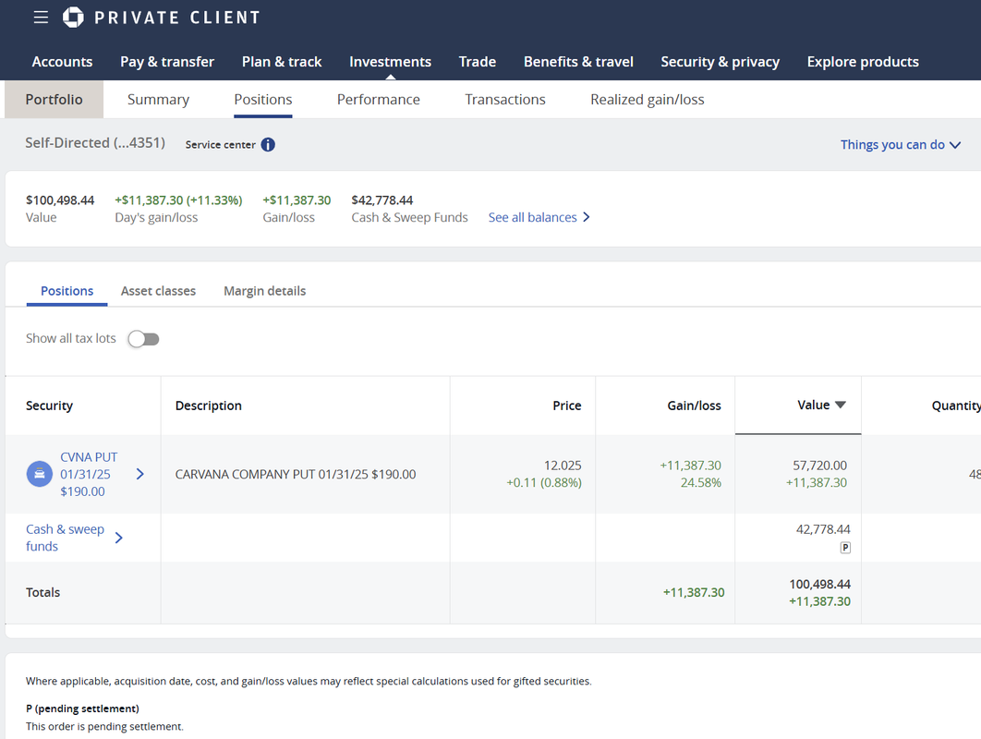Select the Portfolio tab
The height and width of the screenshot is (739, 981).
(x=54, y=100)
